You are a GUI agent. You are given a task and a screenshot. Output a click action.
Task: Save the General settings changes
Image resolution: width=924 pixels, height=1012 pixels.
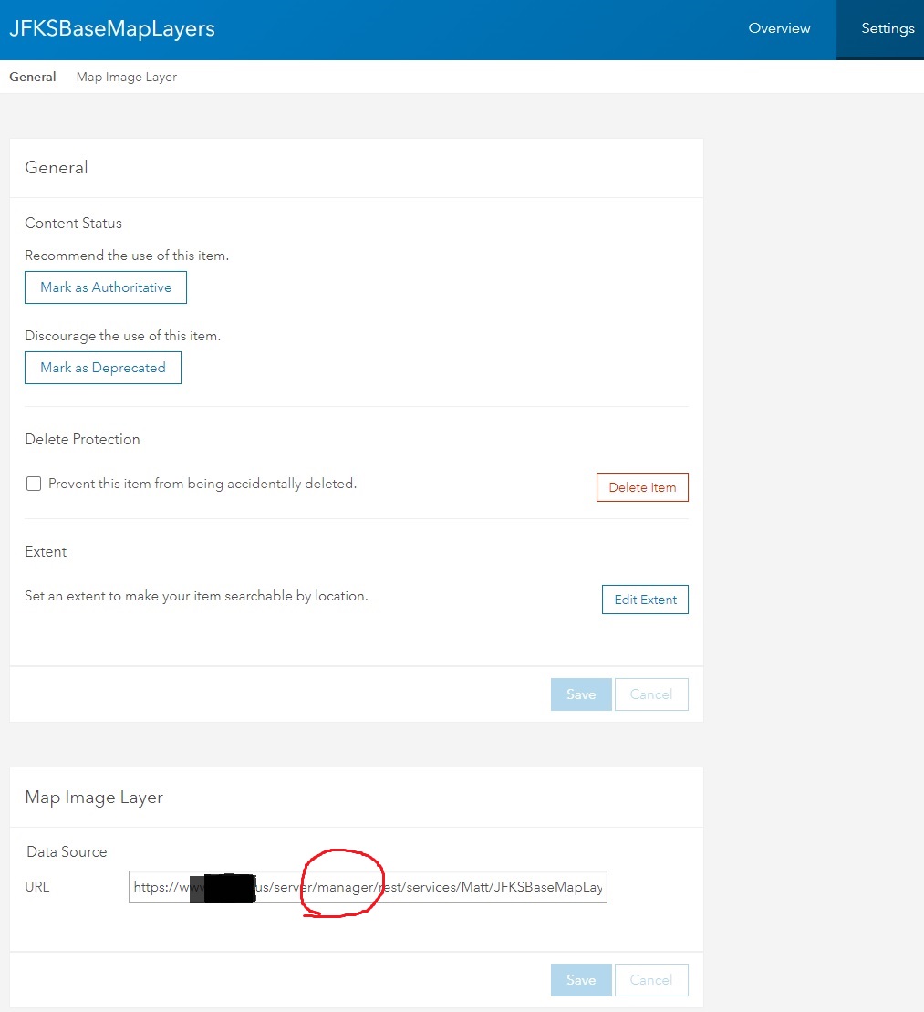[x=581, y=694]
